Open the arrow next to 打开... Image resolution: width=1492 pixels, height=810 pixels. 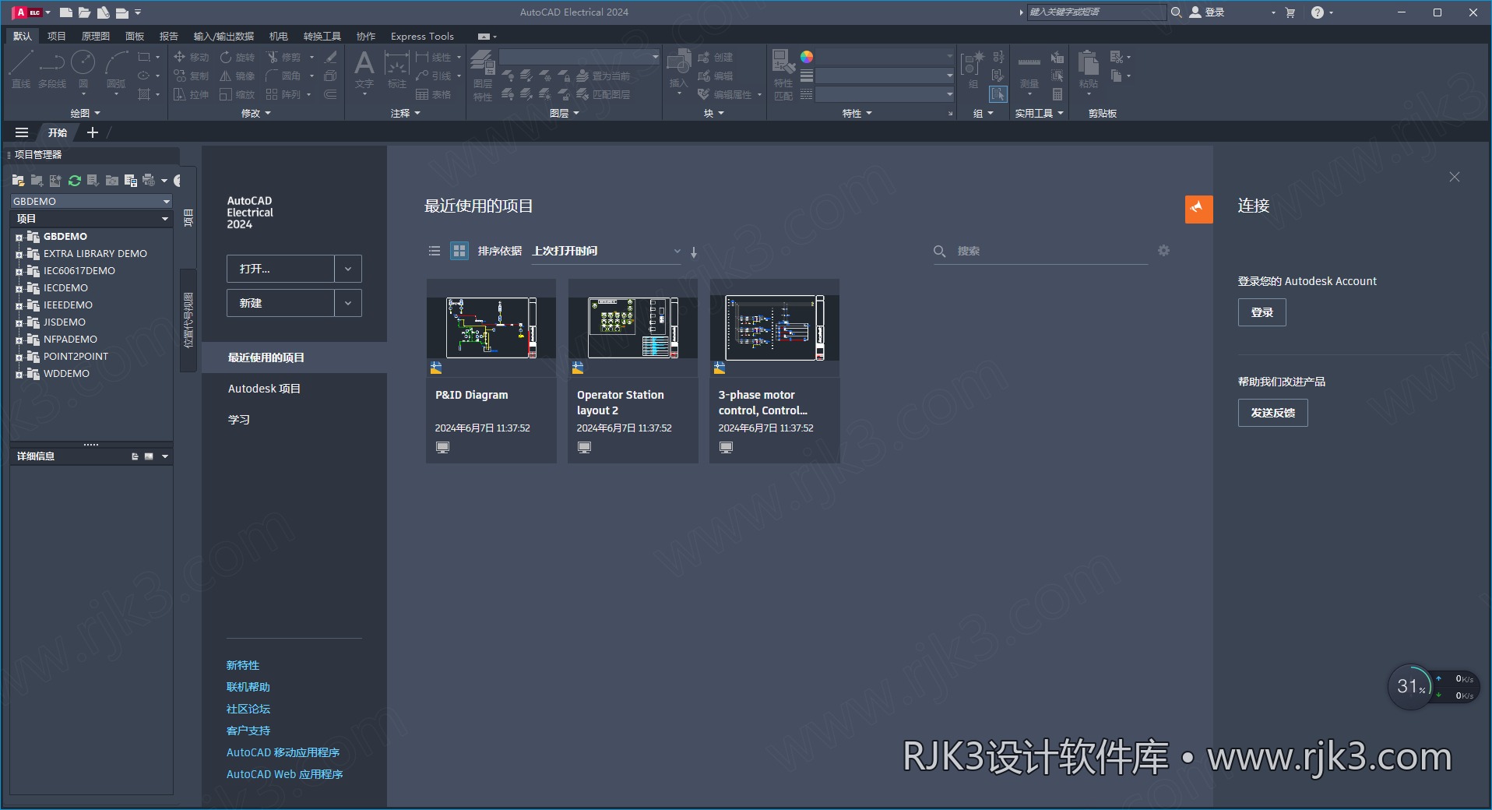click(x=348, y=269)
